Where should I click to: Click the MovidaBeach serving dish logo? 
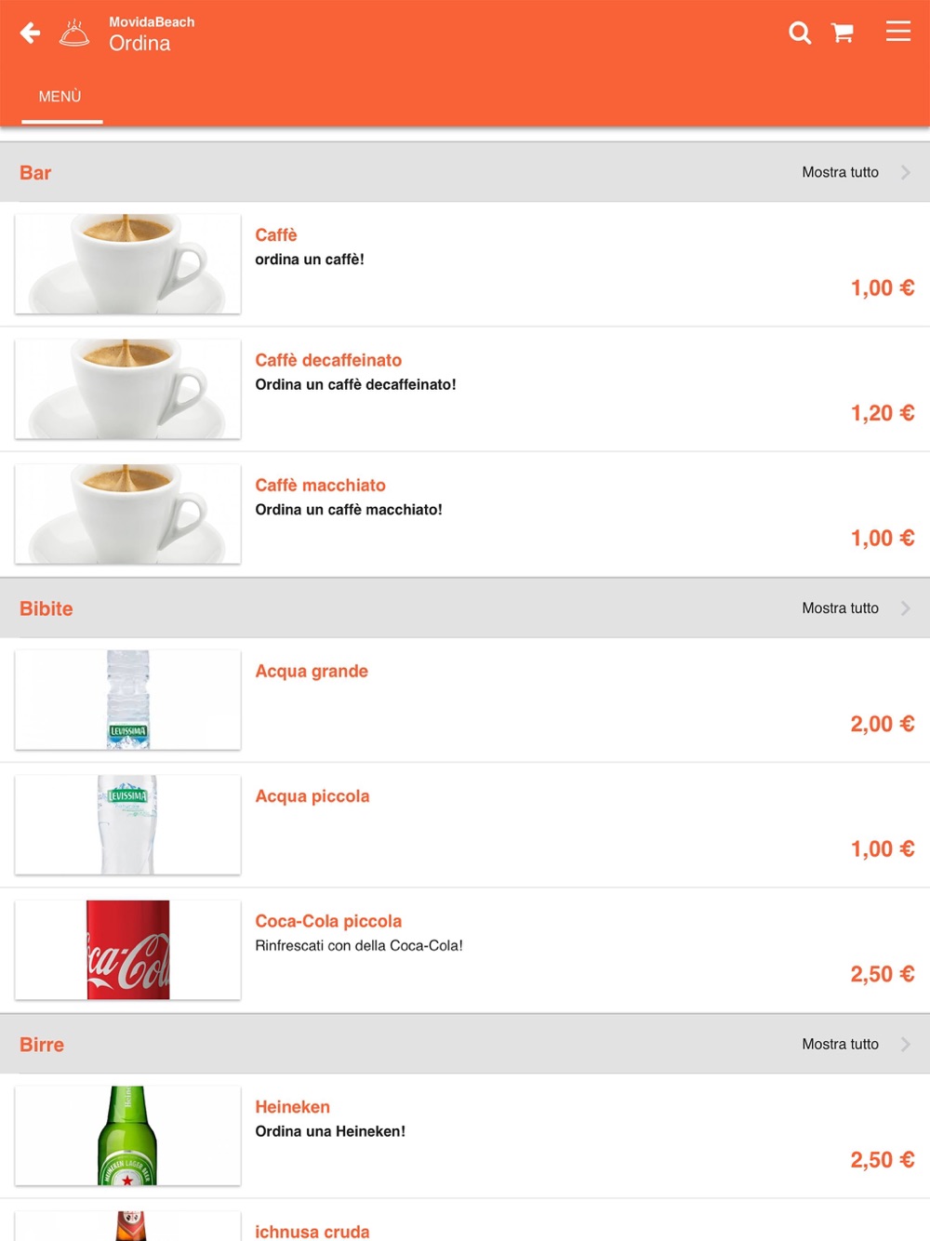tap(74, 33)
